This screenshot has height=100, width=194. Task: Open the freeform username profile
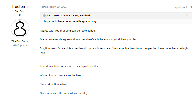(20, 7)
